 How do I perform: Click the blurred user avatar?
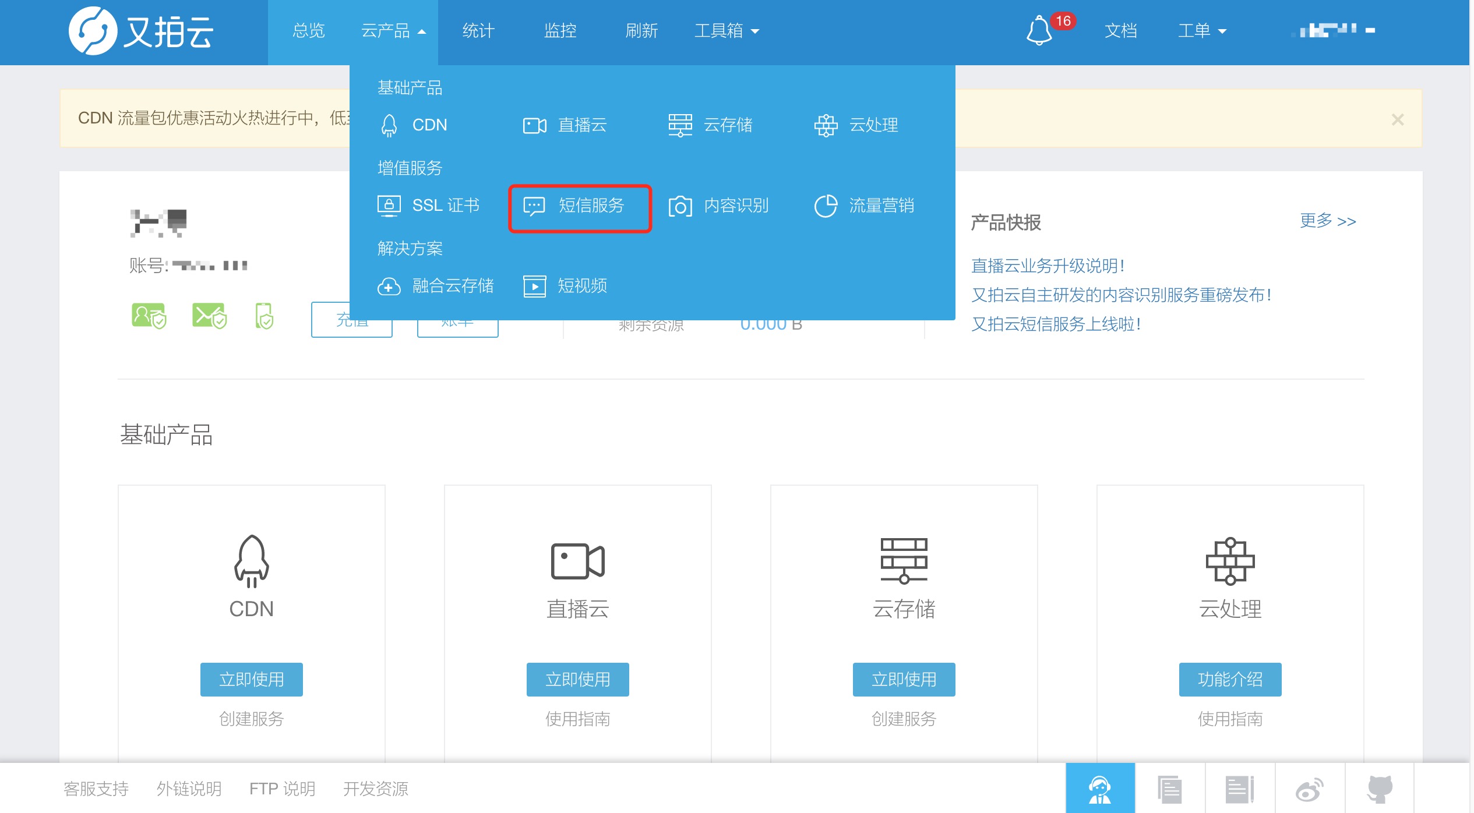point(158,223)
